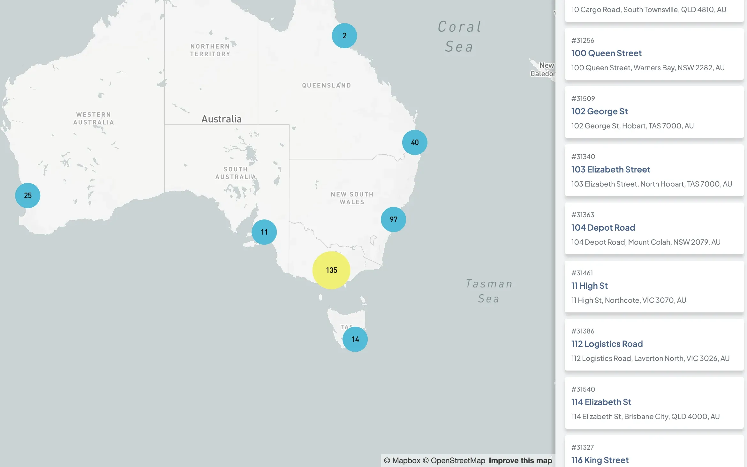Open the OpenStreetMap attribution link
The width and height of the screenshot is (747, 467).
(454, 461)
